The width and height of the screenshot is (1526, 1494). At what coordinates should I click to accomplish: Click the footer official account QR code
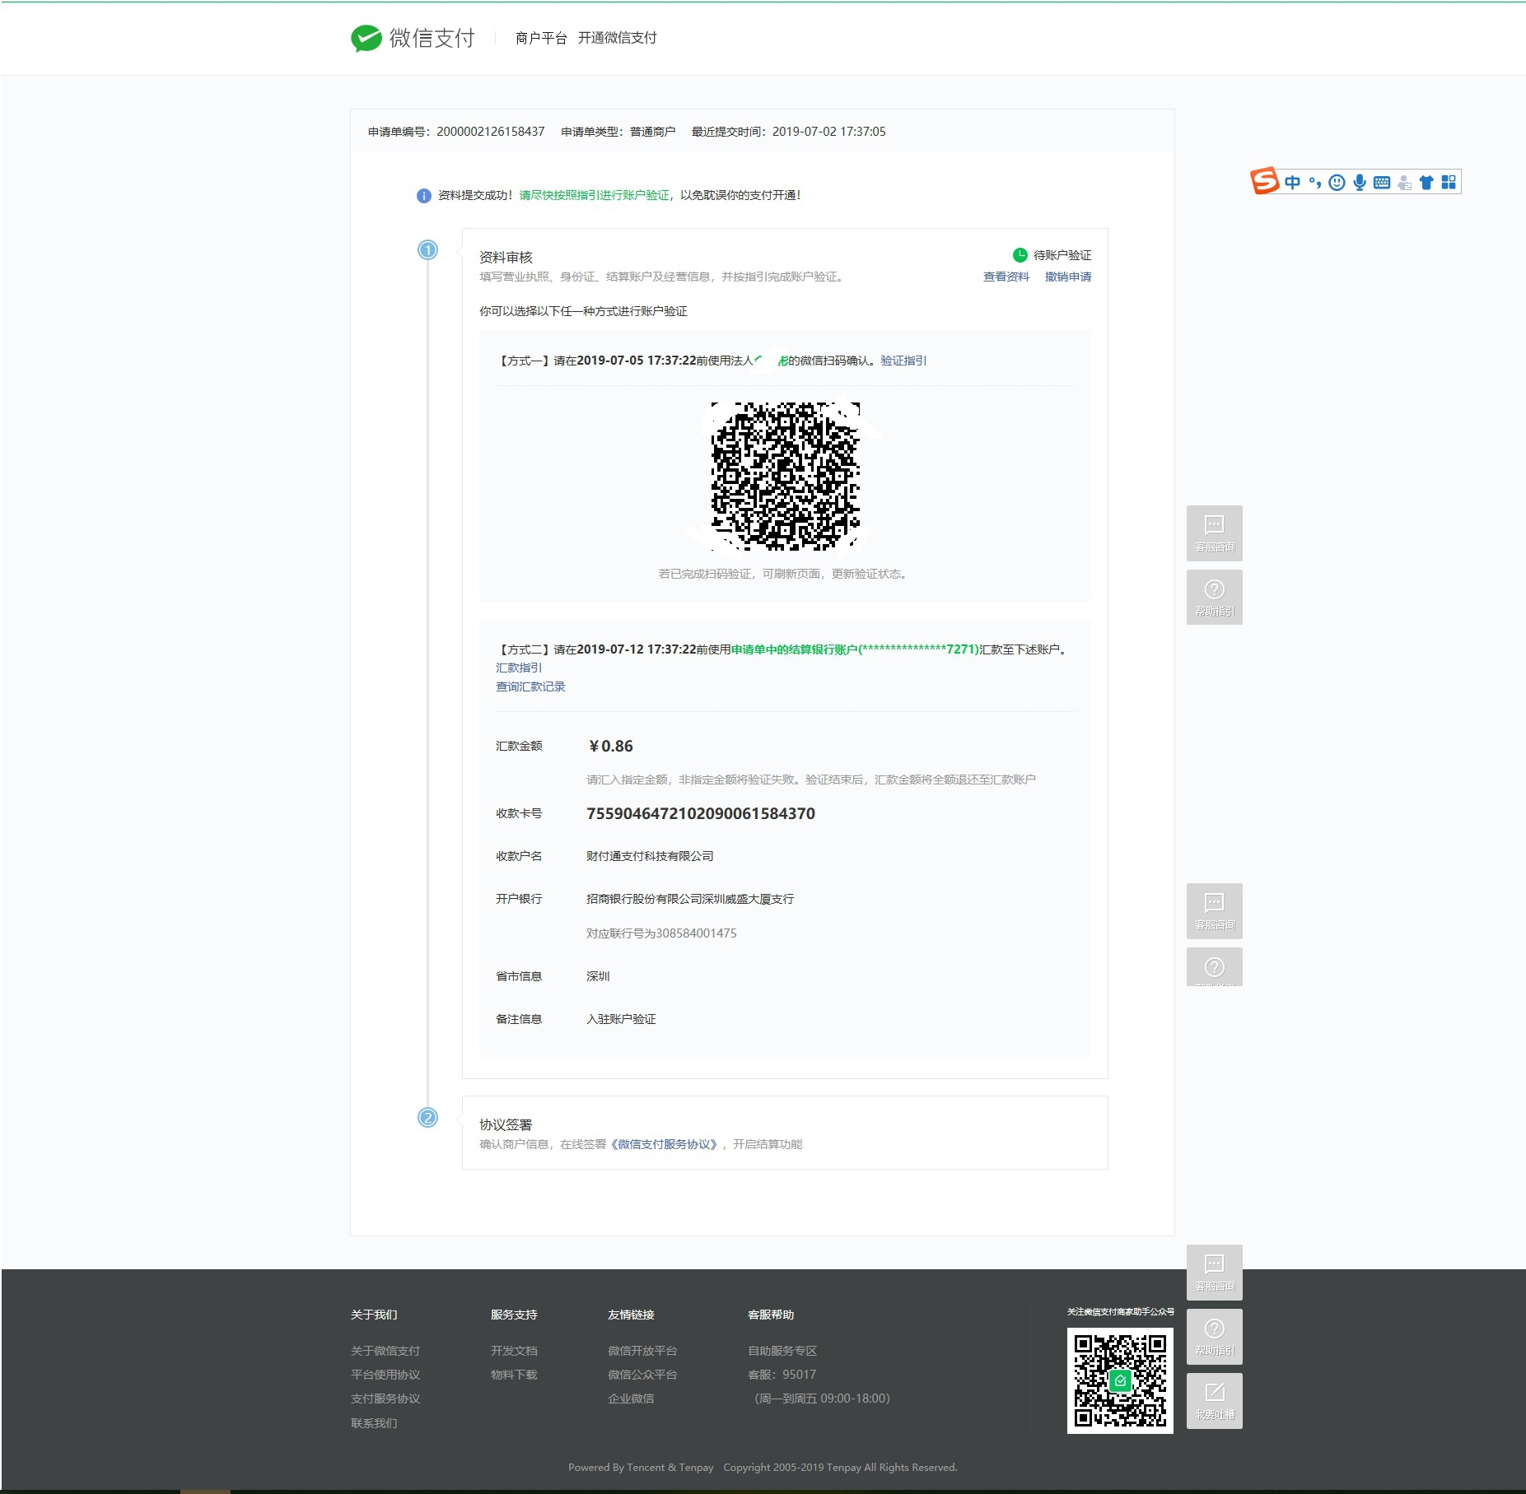[1119, 1380]
